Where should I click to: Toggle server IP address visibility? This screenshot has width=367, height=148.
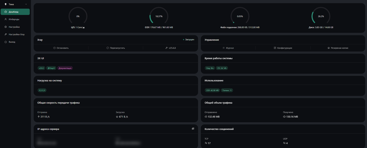(193, 129)
